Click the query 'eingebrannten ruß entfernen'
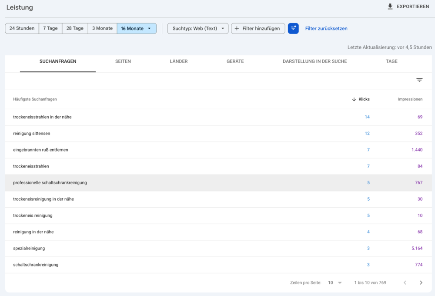This screenshot has width=435, height=296. [x=40, y=150]
